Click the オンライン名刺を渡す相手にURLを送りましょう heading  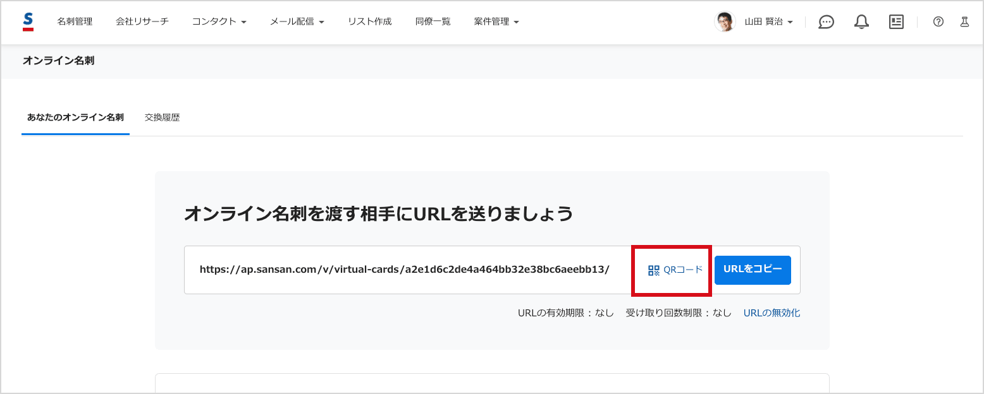(378, 214)
